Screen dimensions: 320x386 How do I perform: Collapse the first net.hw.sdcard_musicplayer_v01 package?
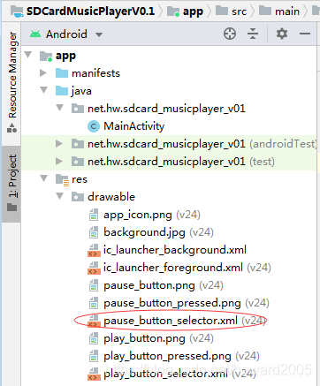pos(60,108)
